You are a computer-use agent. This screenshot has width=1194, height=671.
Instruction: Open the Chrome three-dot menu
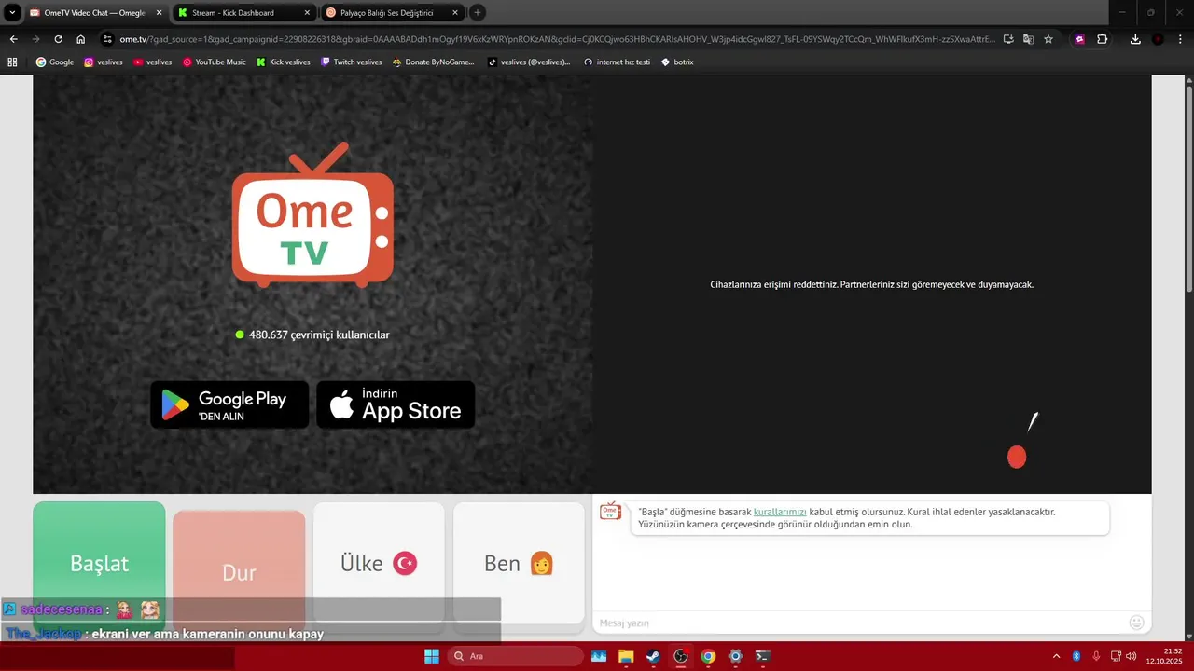pyautogui.click(x=1181, y=39)
